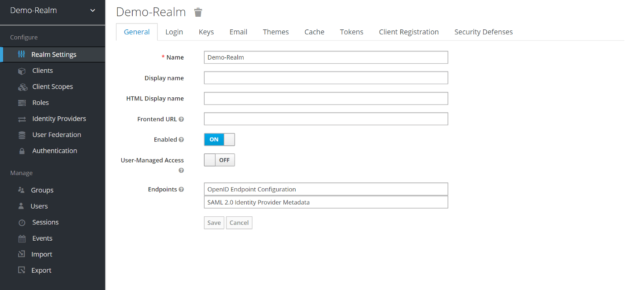The image size is (634, 290).
Task: Open the Keys tab
Action: (206, 32)
